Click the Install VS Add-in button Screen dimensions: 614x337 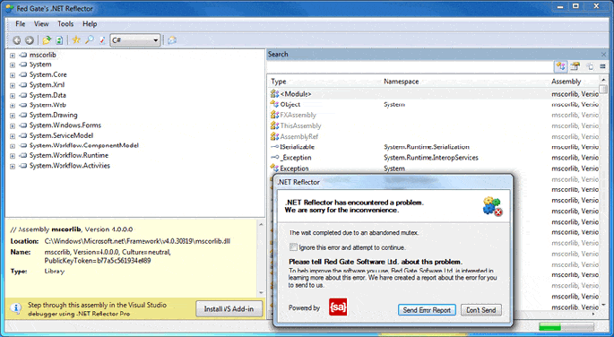(x=229, y=309)
